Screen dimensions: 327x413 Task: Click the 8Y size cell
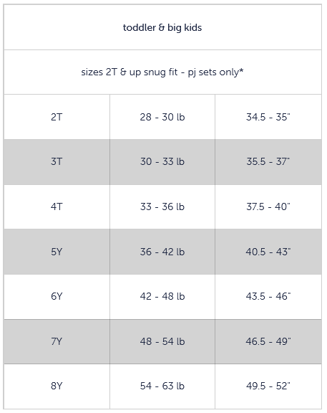point(57,386)
